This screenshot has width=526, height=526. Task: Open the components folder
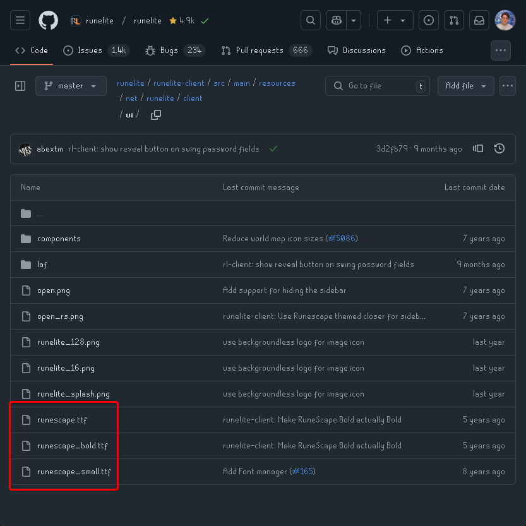[x=59, y=239]
